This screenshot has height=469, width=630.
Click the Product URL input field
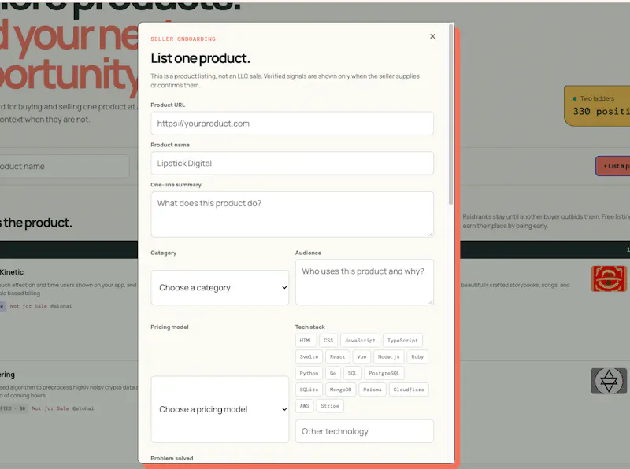pos(292,124)
